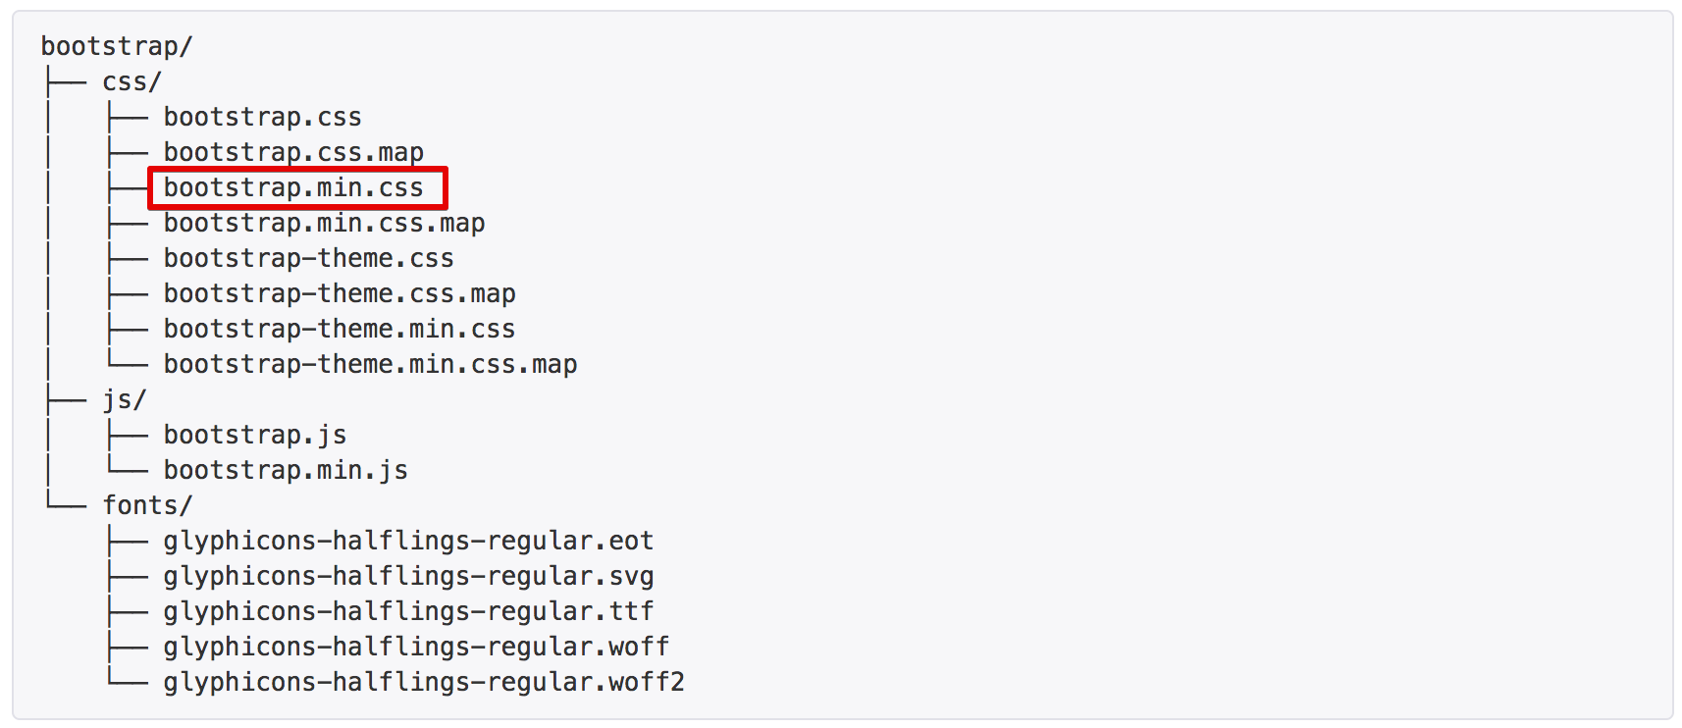Select the bootstrap/ root folder

tap(117, 46)
